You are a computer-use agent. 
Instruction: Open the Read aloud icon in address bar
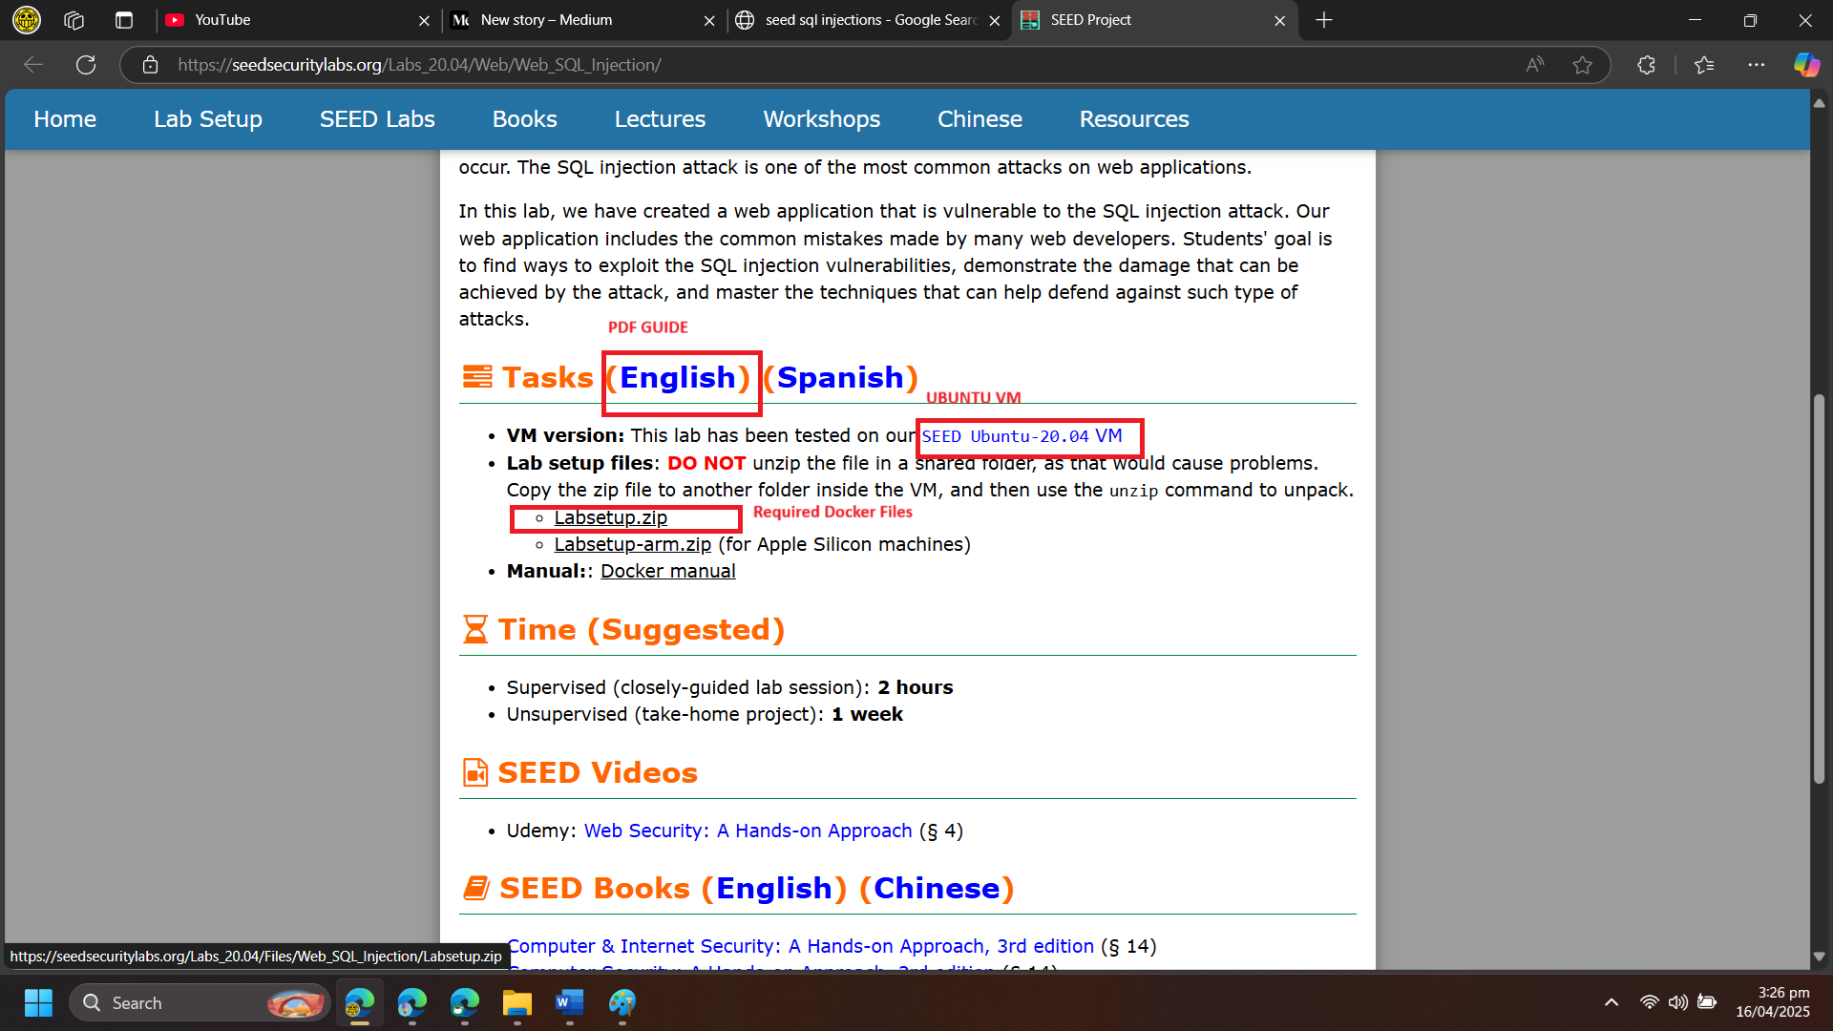click(1534, 65)
